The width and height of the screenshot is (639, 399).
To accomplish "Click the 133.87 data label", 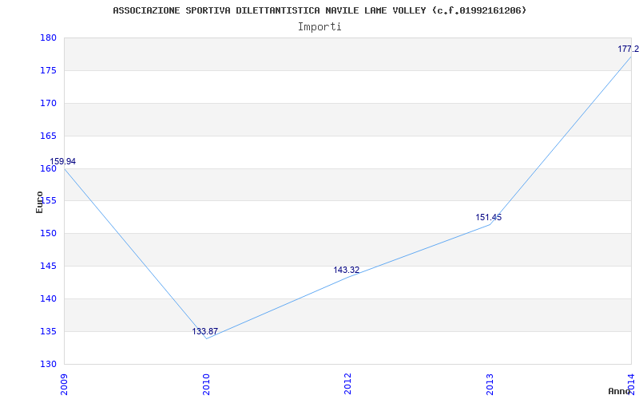I will [x=205, y=331].
